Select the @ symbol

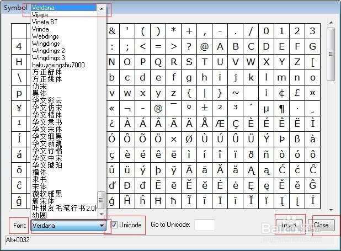click(204, 46)
